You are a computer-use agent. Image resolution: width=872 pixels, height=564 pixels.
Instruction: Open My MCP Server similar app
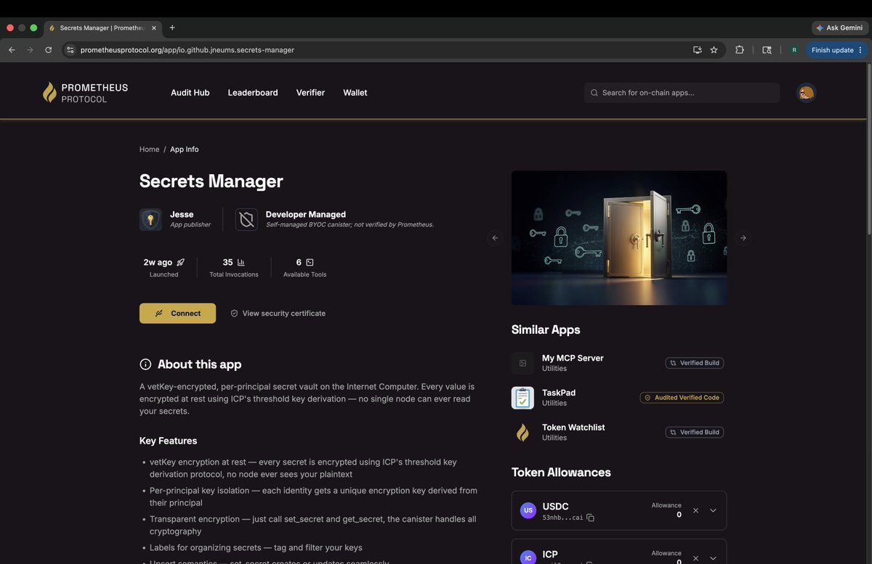573,358
